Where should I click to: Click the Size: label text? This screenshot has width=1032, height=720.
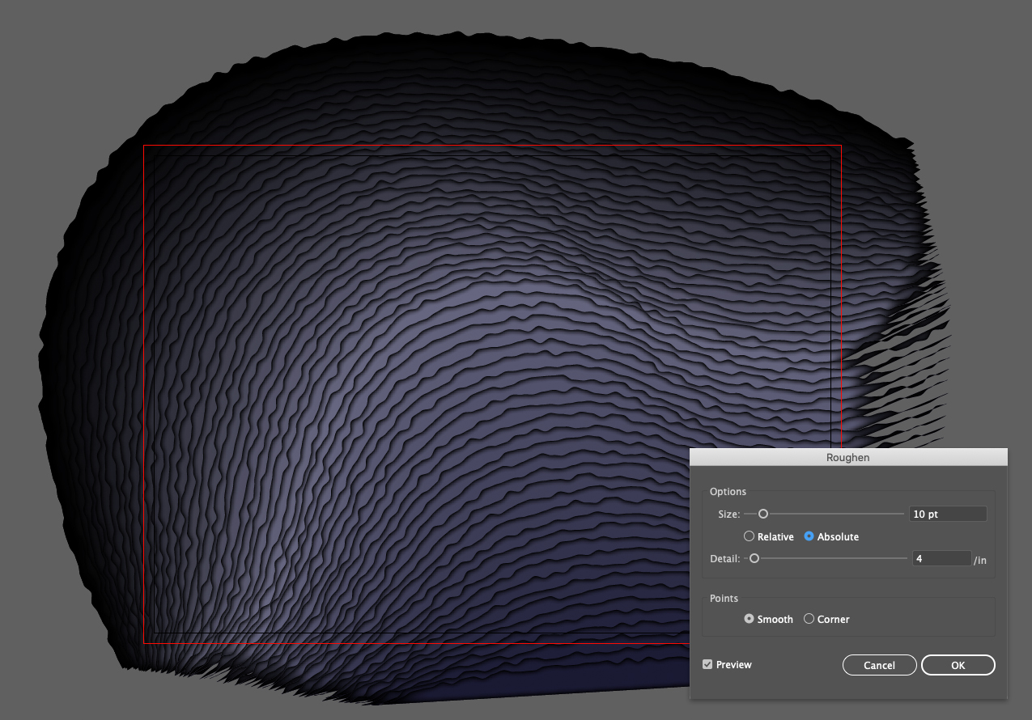pyautogui.click(x=728, y=514)
